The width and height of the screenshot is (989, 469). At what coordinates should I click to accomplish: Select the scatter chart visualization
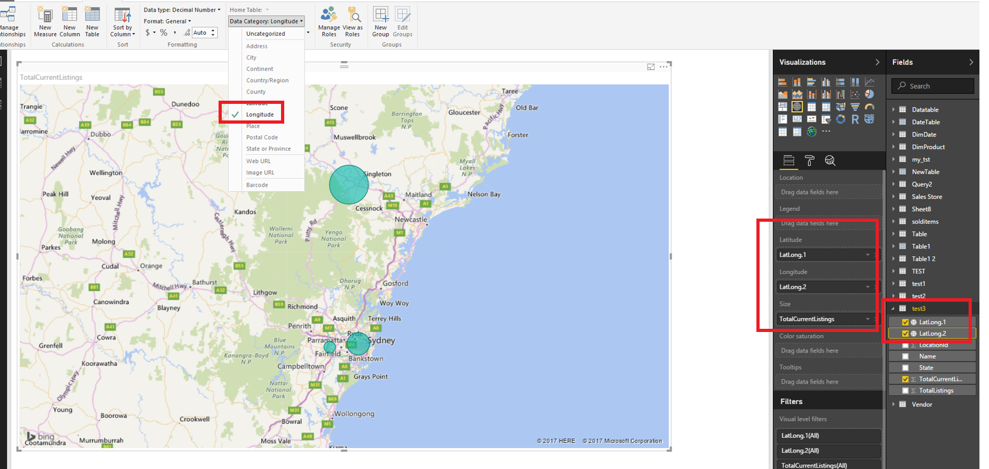click(x=855, y=94)
